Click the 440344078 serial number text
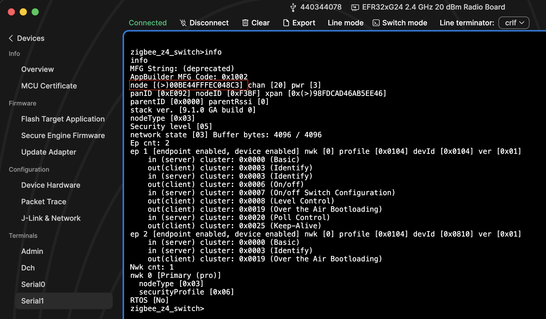Image resolution: width=546 pixels, height=319 pixels. (321, 7)
